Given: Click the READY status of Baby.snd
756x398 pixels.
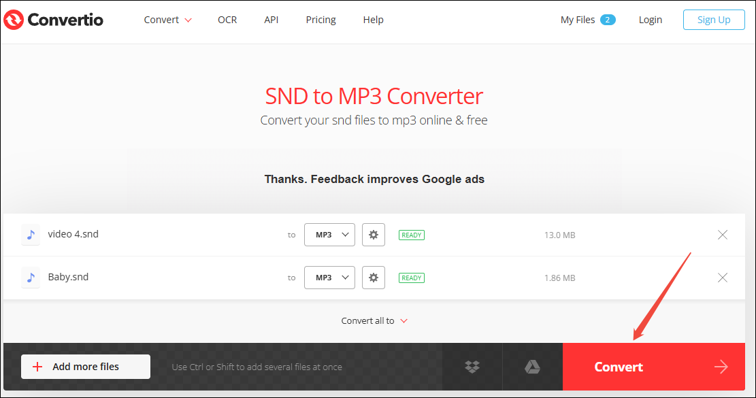Looking at the screenshot, I should point(411,278).
